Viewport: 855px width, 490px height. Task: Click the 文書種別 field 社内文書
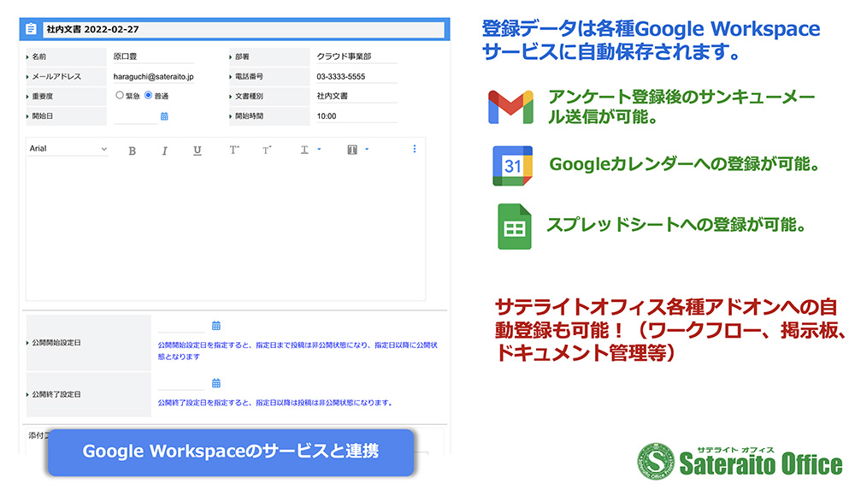[357, 96]
